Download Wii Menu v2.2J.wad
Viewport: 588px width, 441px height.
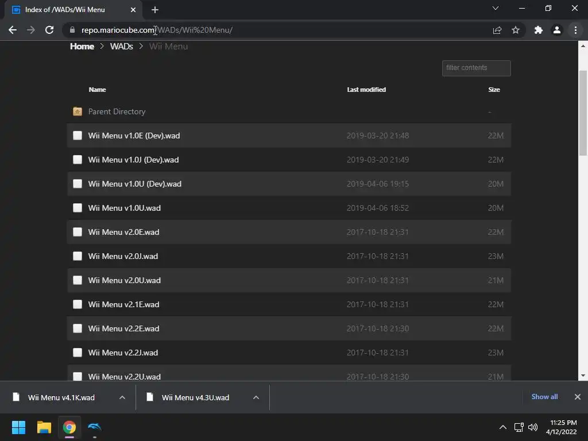click(123, 353)
